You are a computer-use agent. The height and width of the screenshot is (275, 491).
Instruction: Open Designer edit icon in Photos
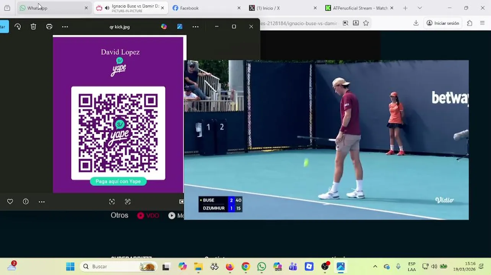(180, 27)
